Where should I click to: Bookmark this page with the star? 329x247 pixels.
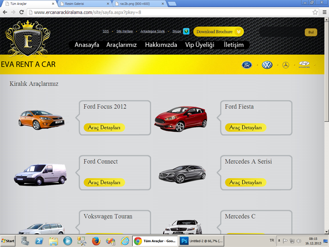(x=315, y=12)
